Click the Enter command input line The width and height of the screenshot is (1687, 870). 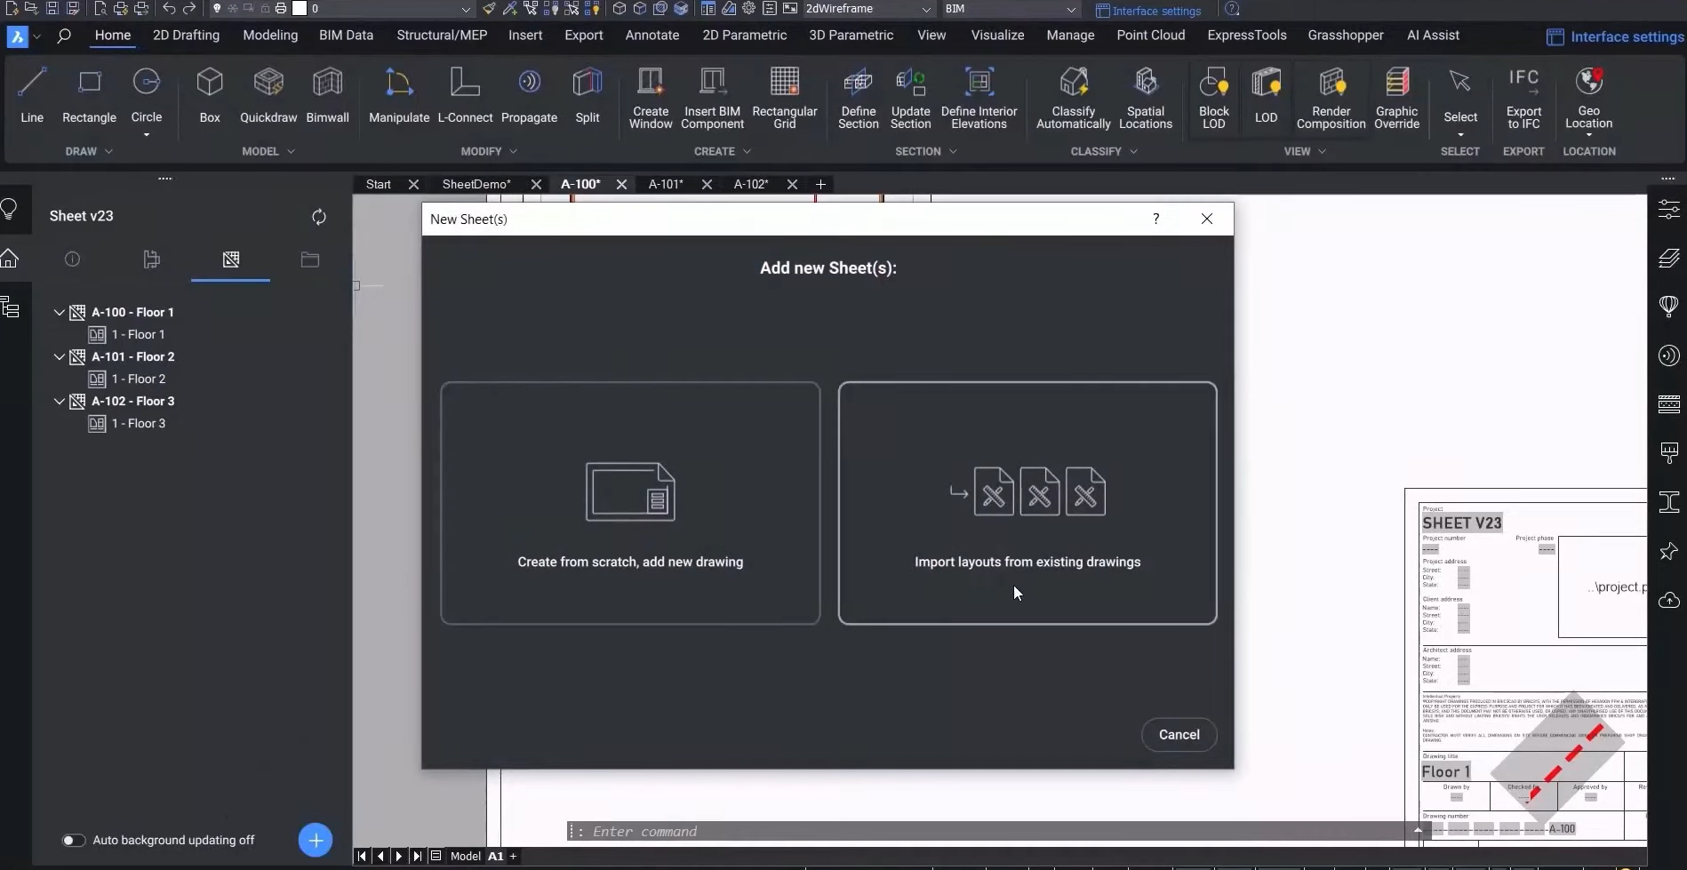click(x=991, y=832)
